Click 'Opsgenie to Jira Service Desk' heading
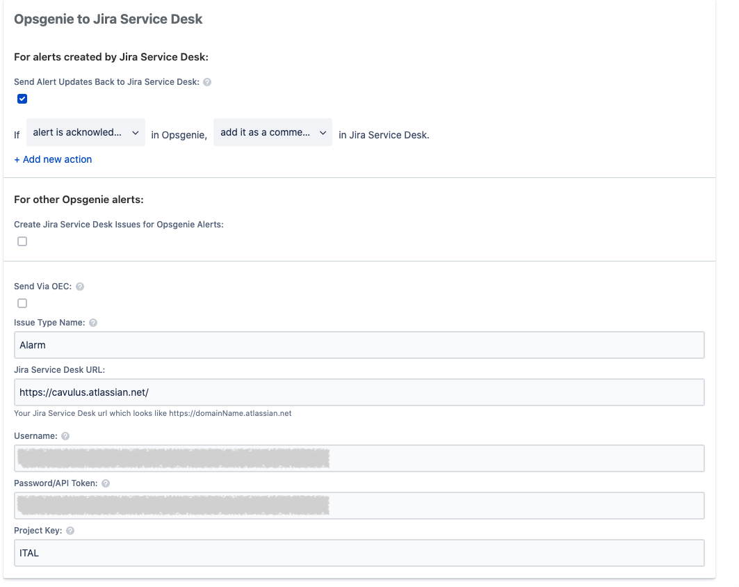Viewport: 739px width, 587px height. click(108, 19)
